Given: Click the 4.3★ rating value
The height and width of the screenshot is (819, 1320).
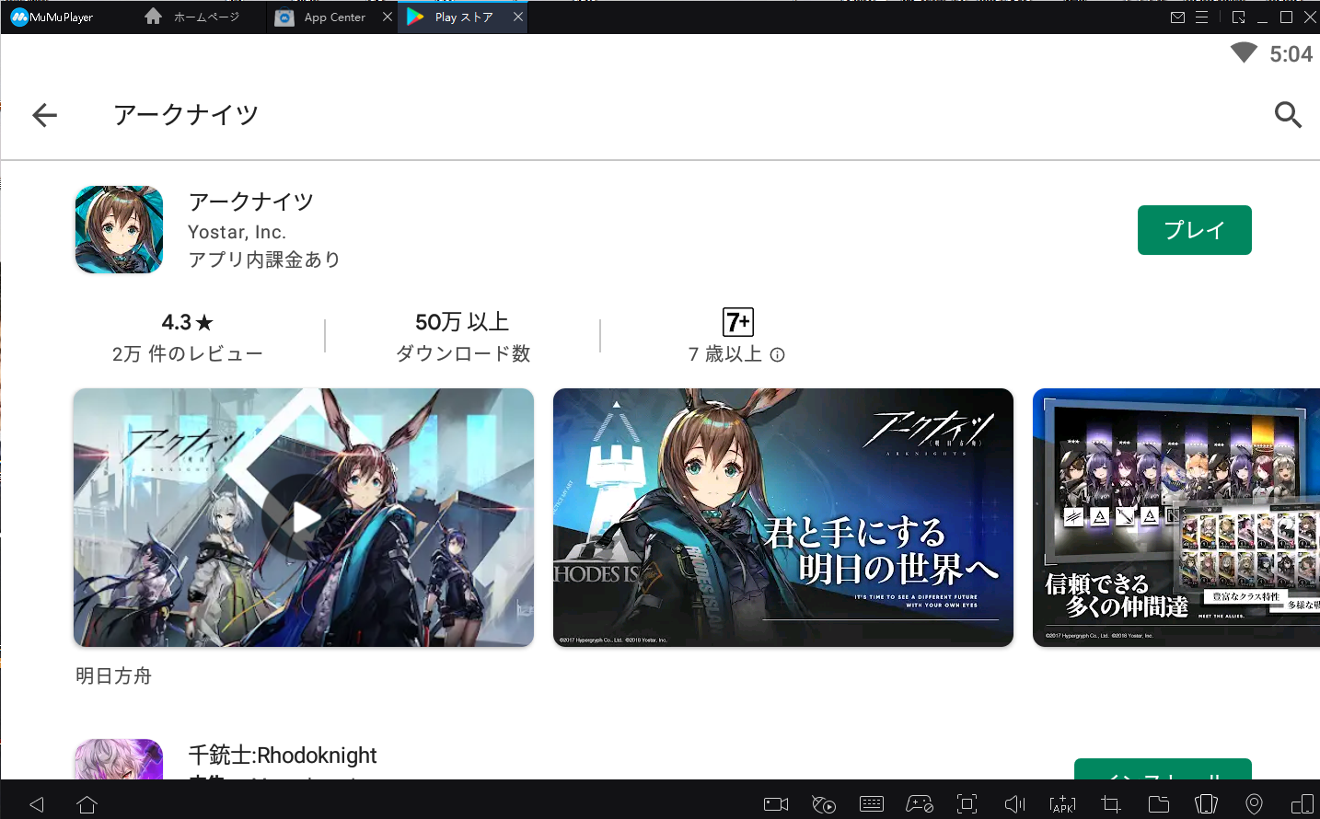Looking at the screenshot, I should pyautogui.click(x=188, y=322).
